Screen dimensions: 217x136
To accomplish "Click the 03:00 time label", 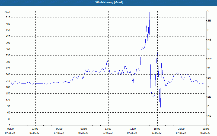I will coord(35,129).
